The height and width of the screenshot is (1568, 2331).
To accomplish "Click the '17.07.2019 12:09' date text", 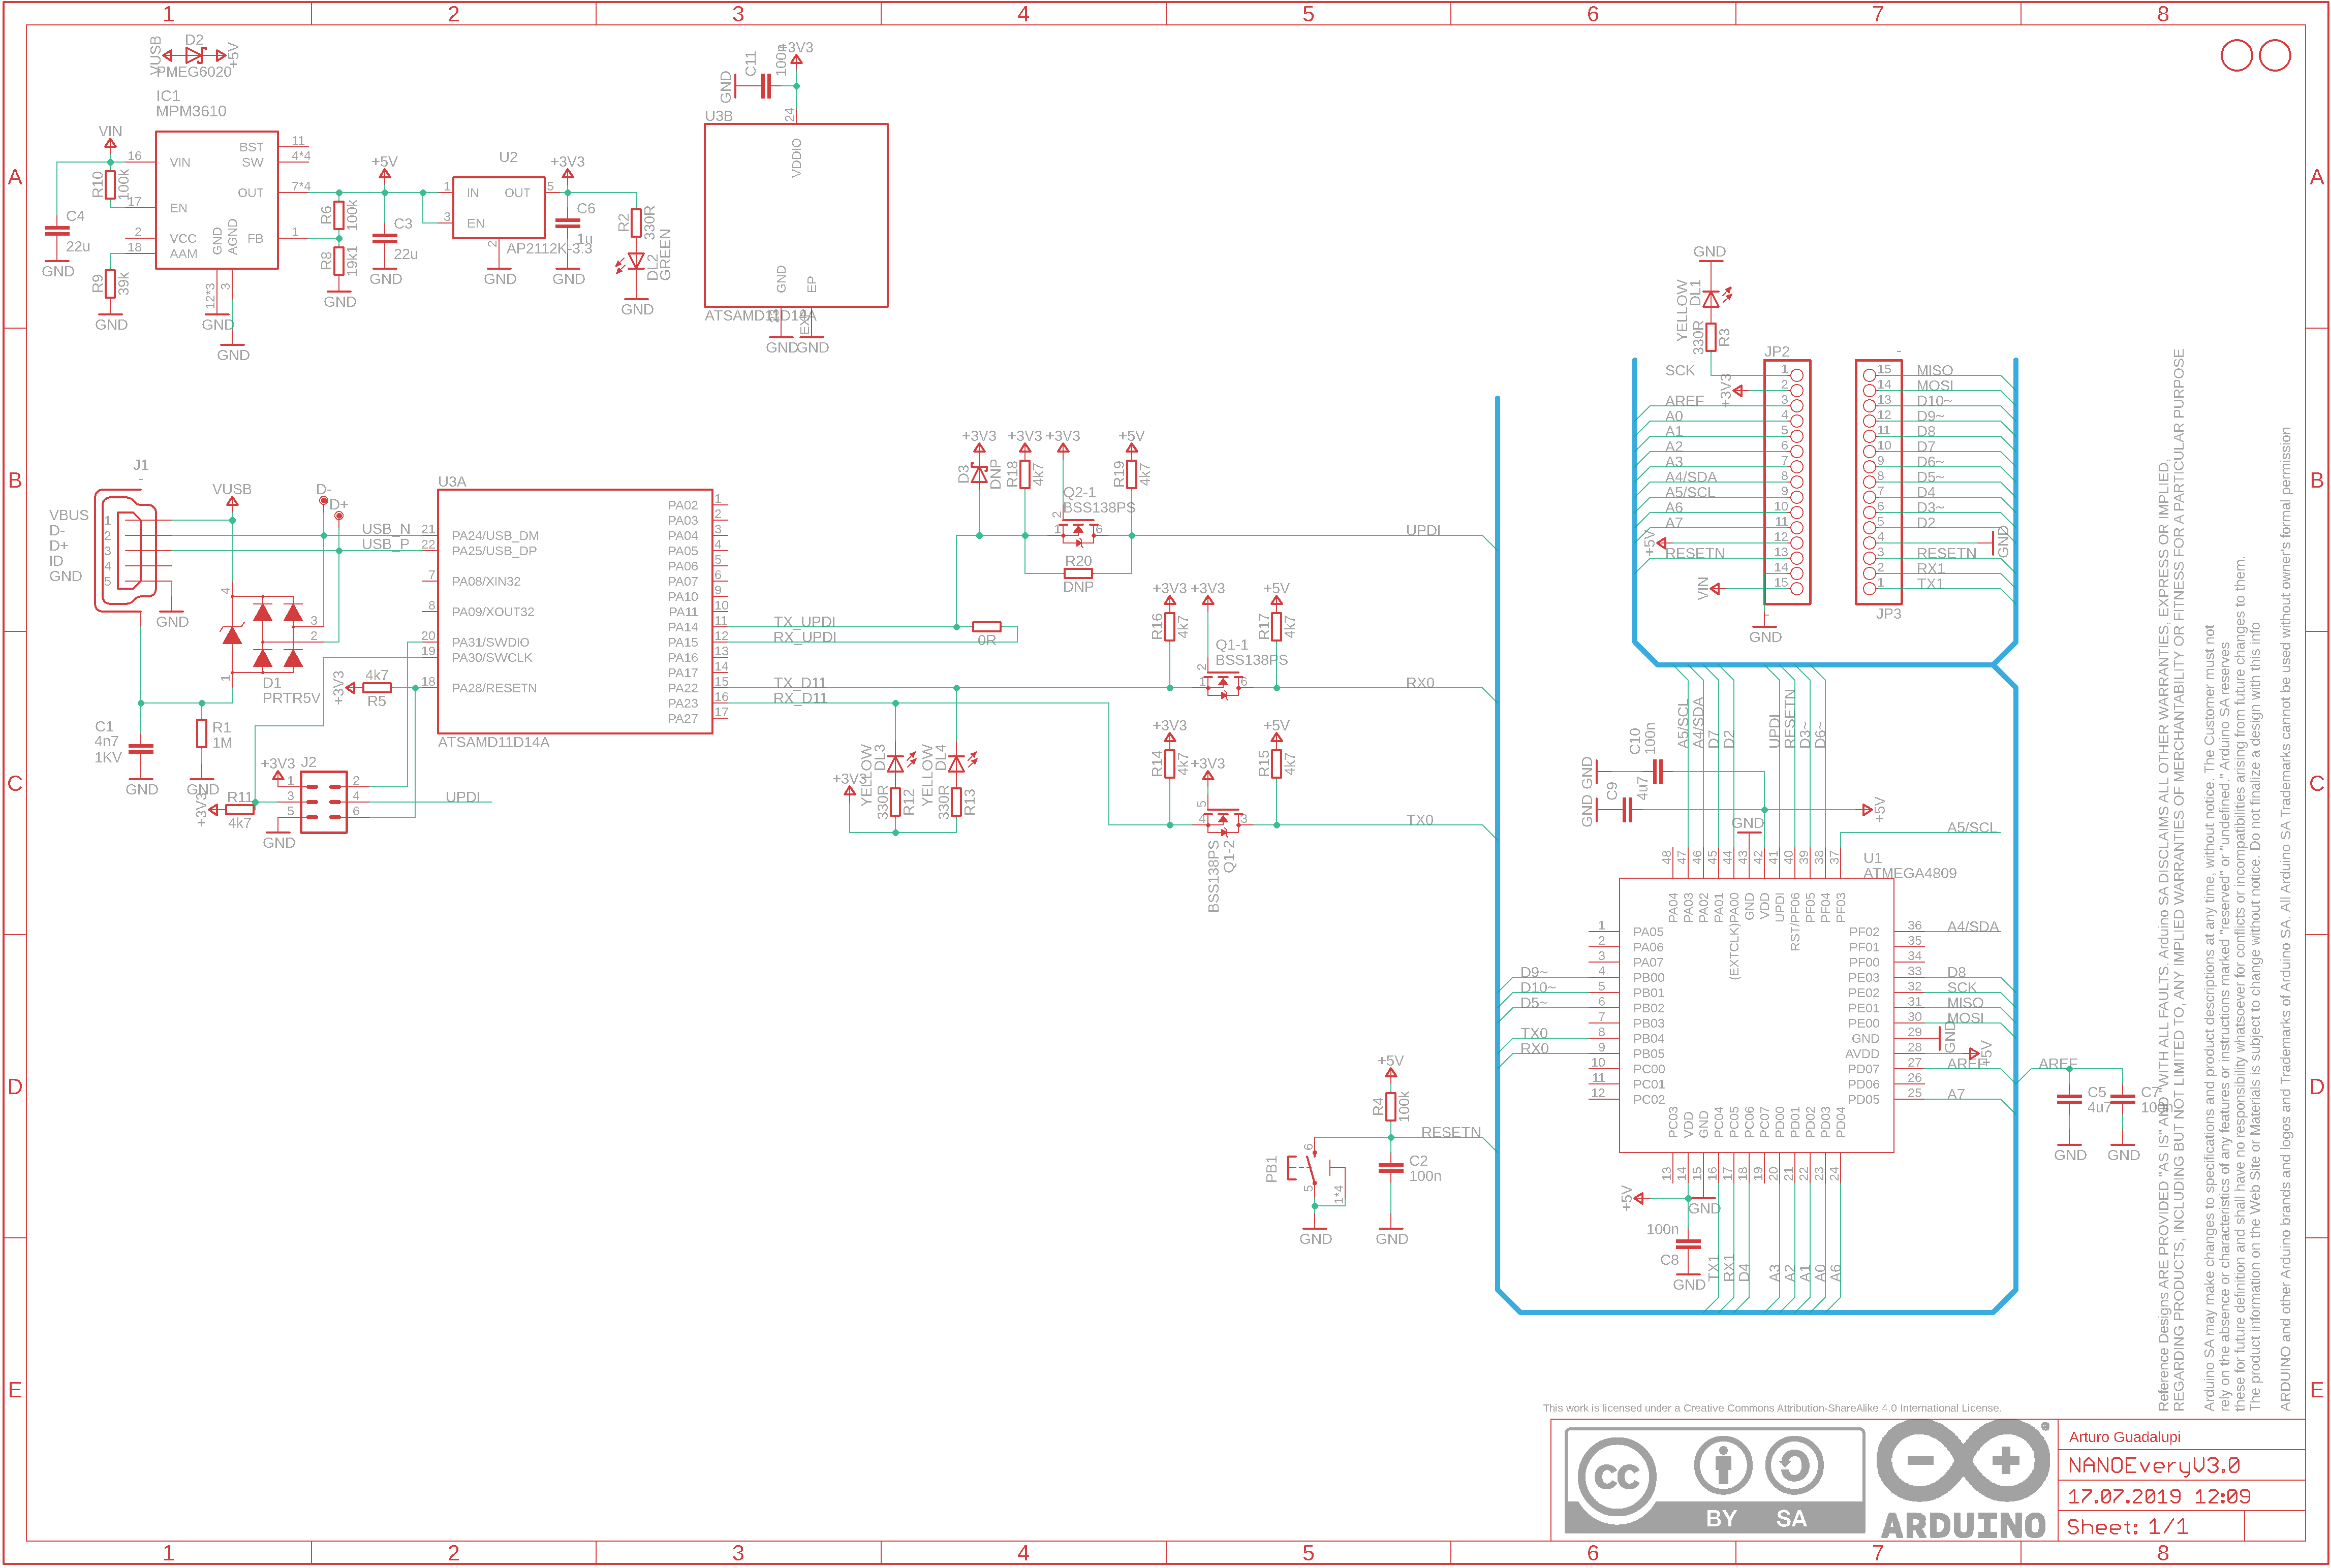I will click(x=2158, y=1497).
